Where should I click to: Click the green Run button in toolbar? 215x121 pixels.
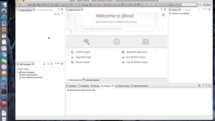coord(34,5)
